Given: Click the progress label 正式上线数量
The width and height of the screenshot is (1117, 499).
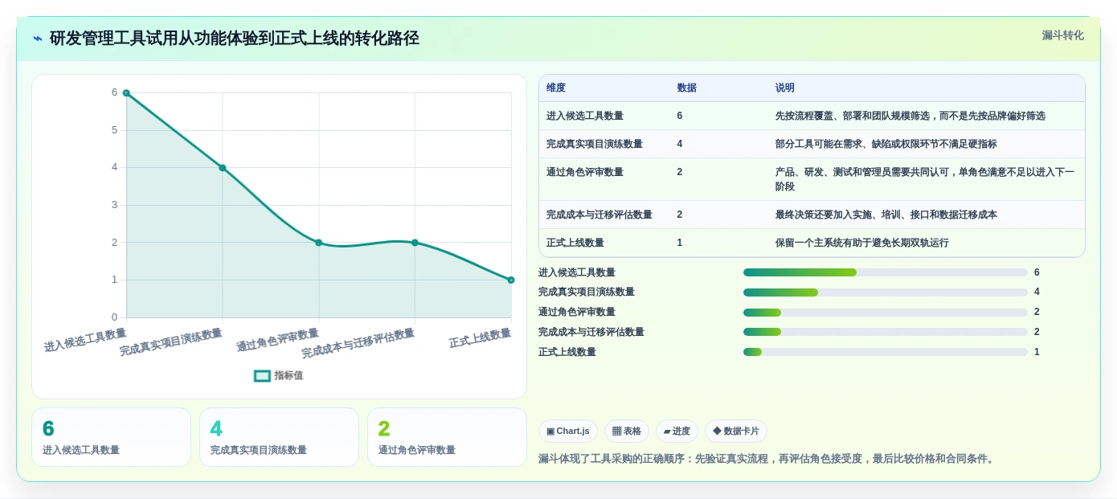Looking at the screenshot, I should [x=567, y=352].
